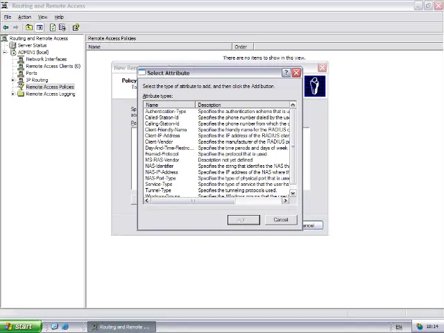The width and height of the screenshot is (444, 333).
Task: Open the first quick launch icon beside Start
Action: (x=55, y=327)
